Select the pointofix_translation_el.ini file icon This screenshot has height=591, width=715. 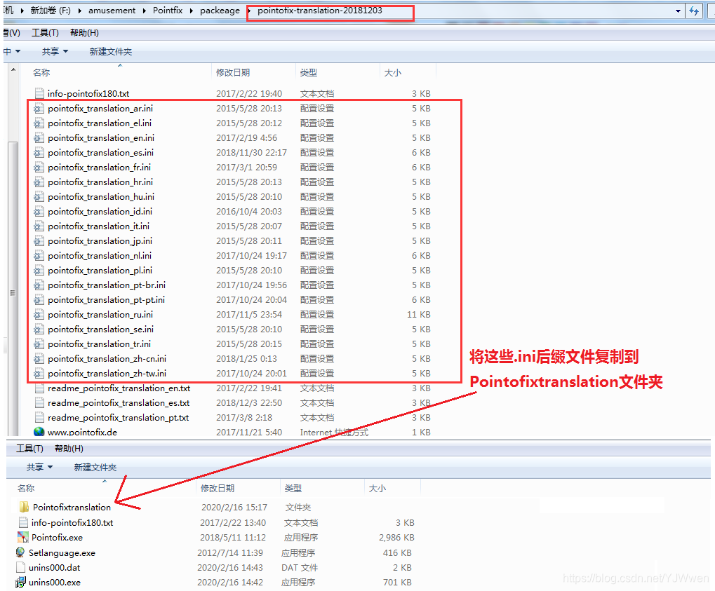39,123
